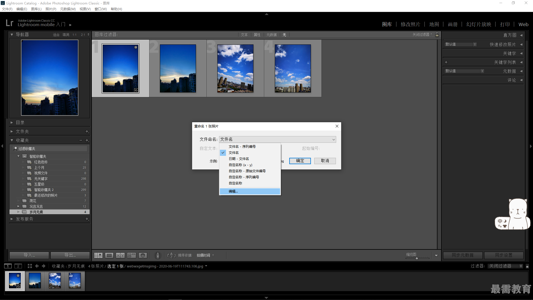Screen dimensions: 533x300
Task: Add publish service with plus icon
Action: tap(87, 219)
